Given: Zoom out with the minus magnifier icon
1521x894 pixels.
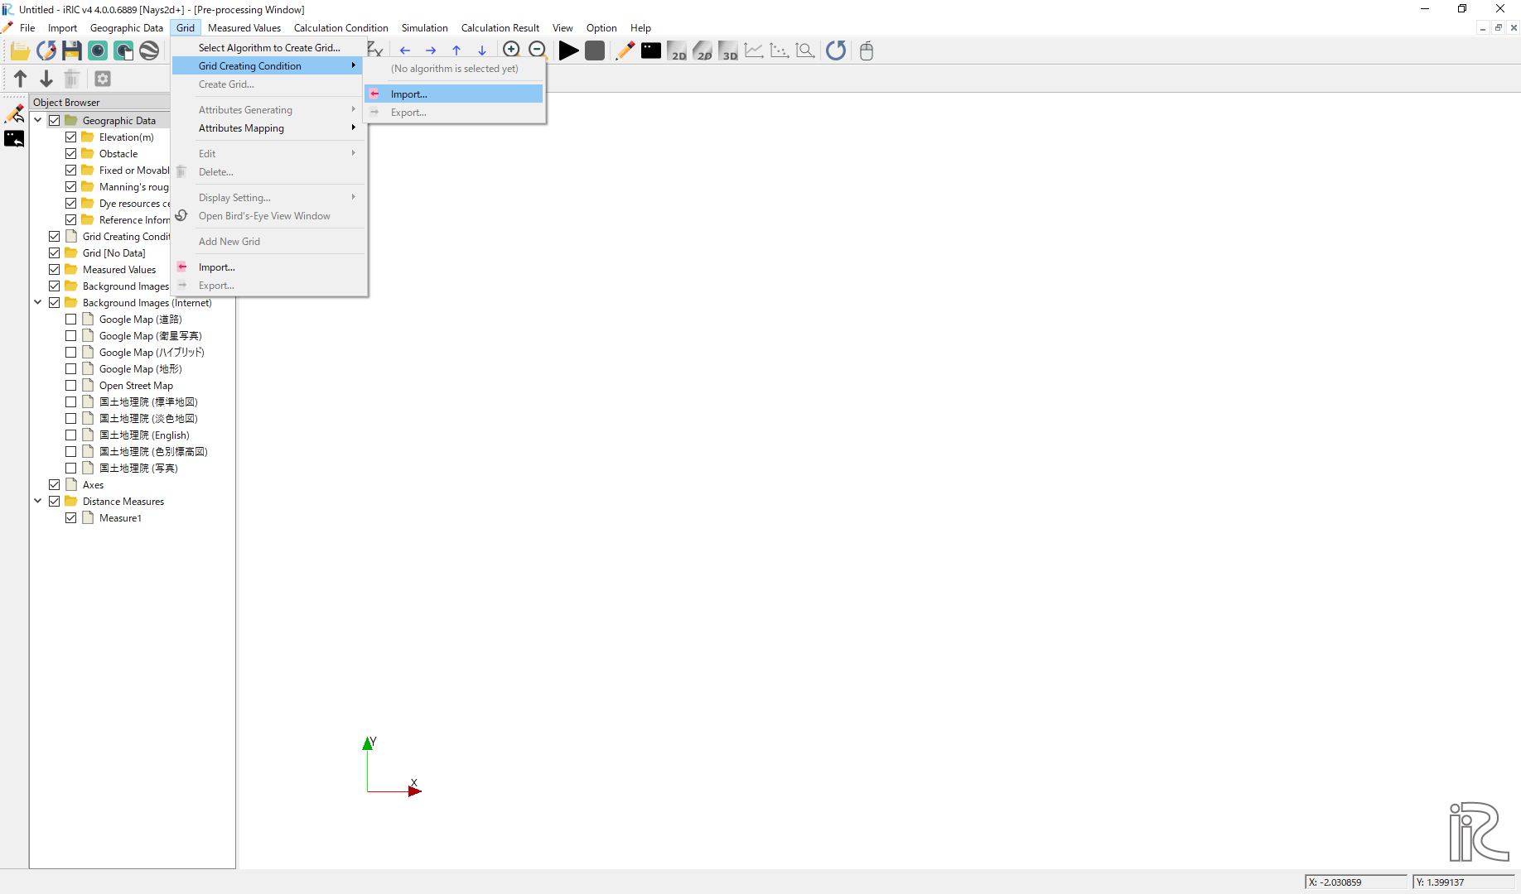Looking at the screenshot, I should click(538, 50).
